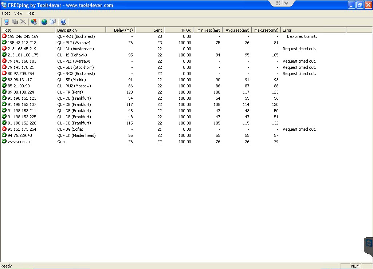
Task: Open the View menu
Action: tap(18, 13)
